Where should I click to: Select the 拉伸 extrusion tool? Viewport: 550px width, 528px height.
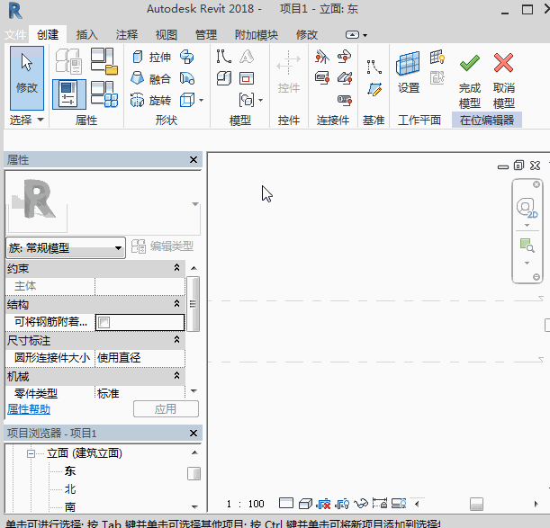pyautogui.click(x=150, y=57)
